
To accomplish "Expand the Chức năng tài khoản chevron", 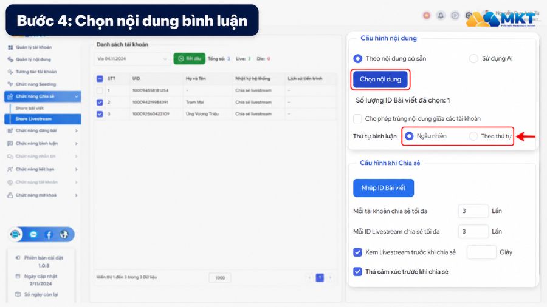I will [x=77, y=182].
